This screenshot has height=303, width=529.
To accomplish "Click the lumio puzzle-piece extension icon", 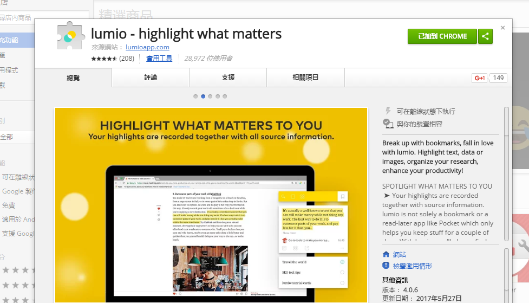I will pyautogui.click(x=70, y=36).
